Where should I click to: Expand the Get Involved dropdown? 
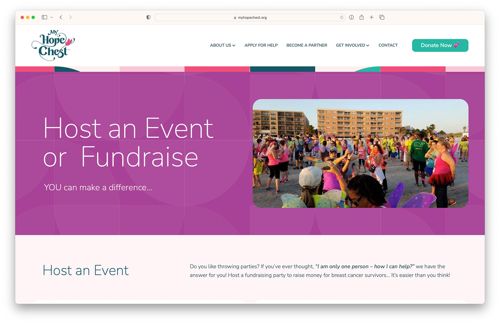pyautogui.click(x=352, y=45)
